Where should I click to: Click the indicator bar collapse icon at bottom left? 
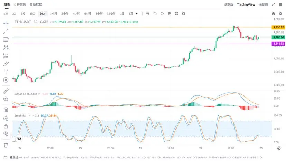pyautogui.click(x=6, y=157)
